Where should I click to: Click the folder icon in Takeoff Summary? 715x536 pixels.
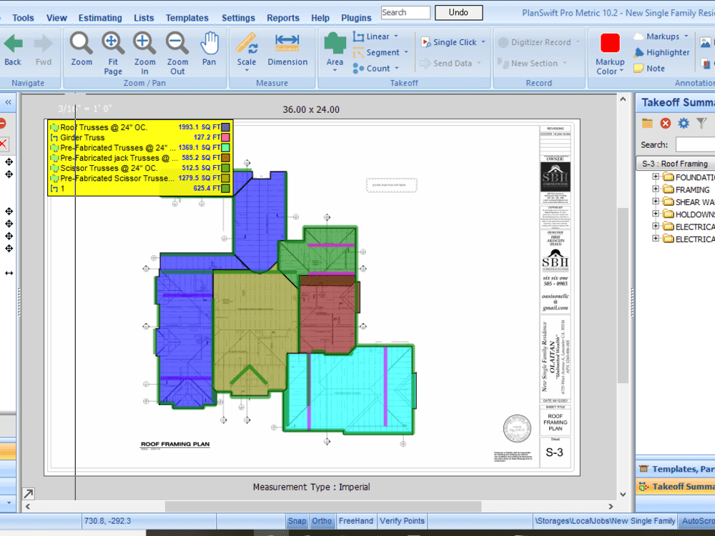(647, 123)
